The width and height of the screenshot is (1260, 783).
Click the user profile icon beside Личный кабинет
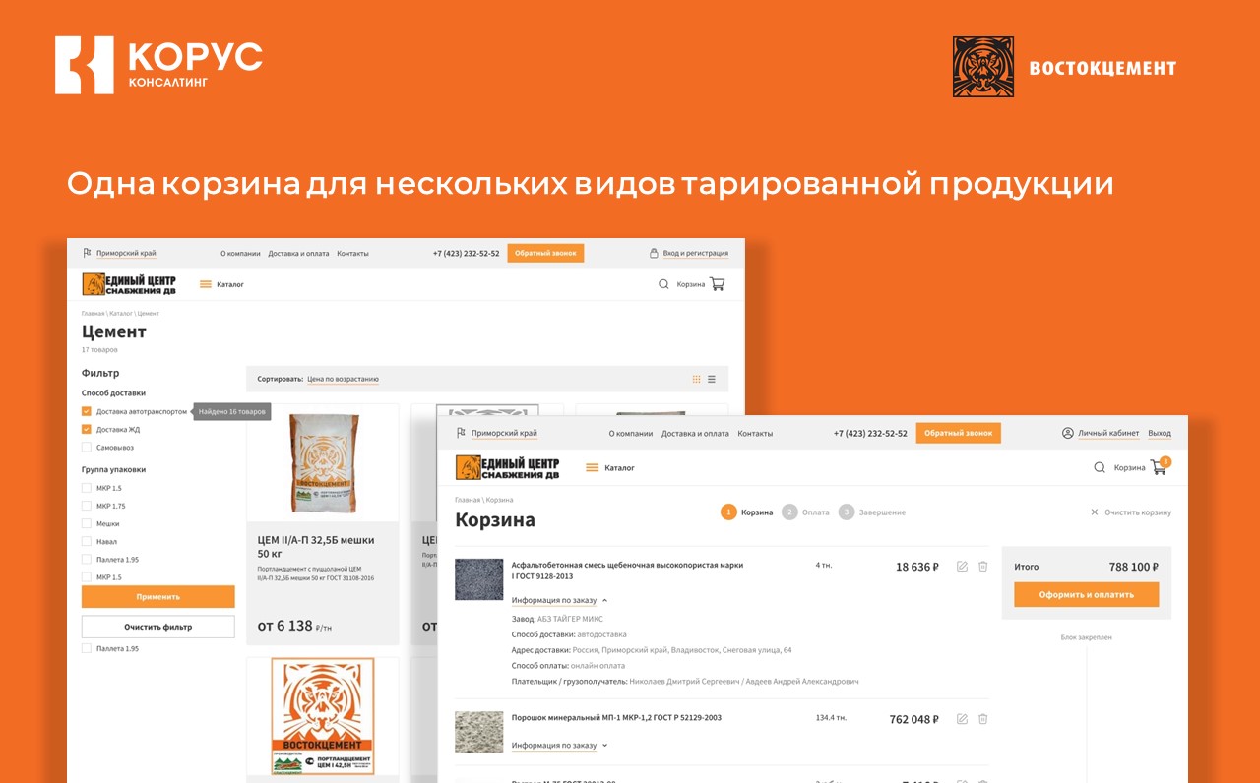click(x=1067, y=433)
